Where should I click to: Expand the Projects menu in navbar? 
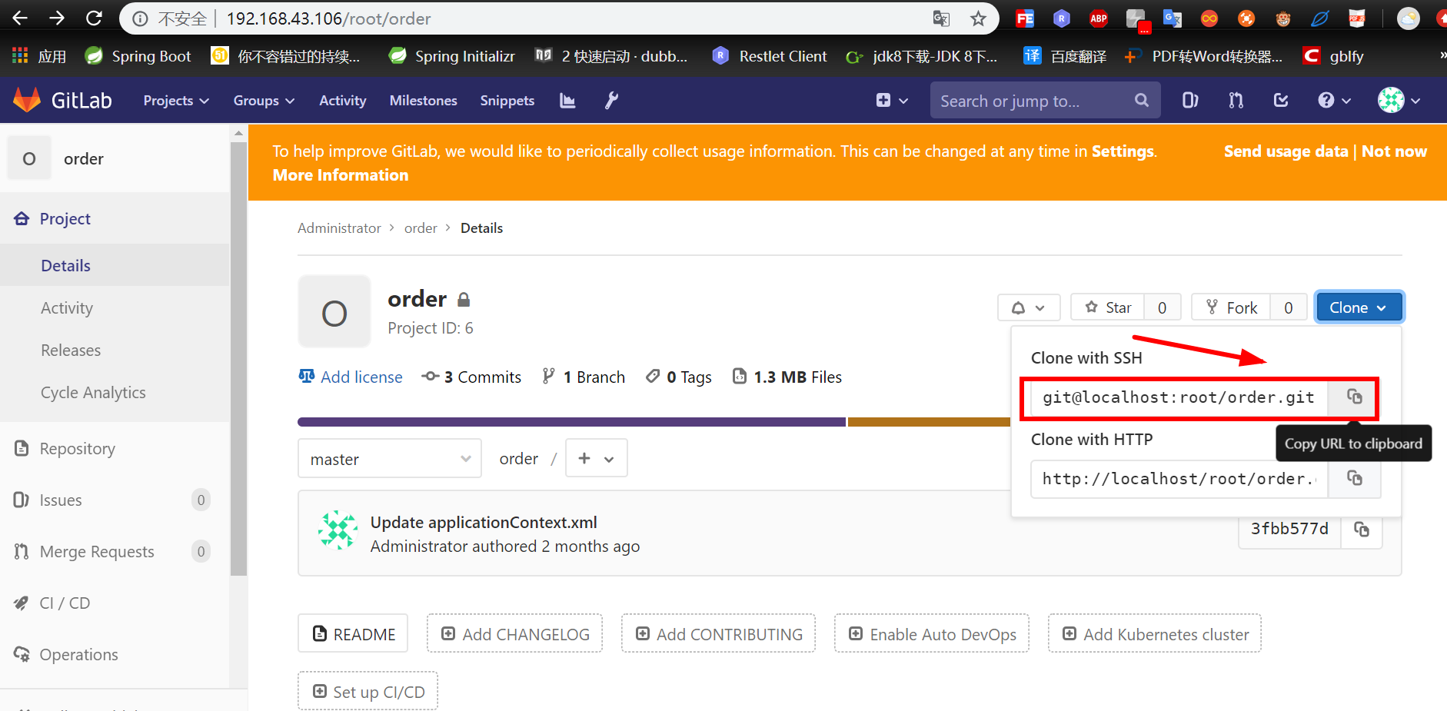pos(176,101)
